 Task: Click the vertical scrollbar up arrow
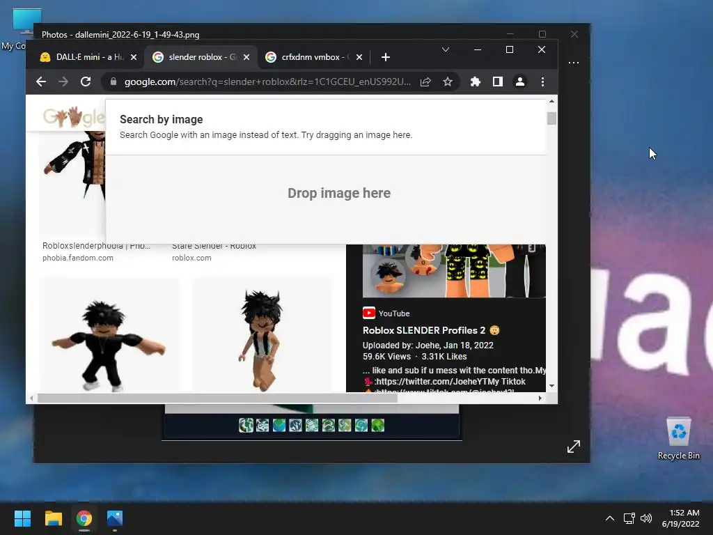click(x=551, y=102)
